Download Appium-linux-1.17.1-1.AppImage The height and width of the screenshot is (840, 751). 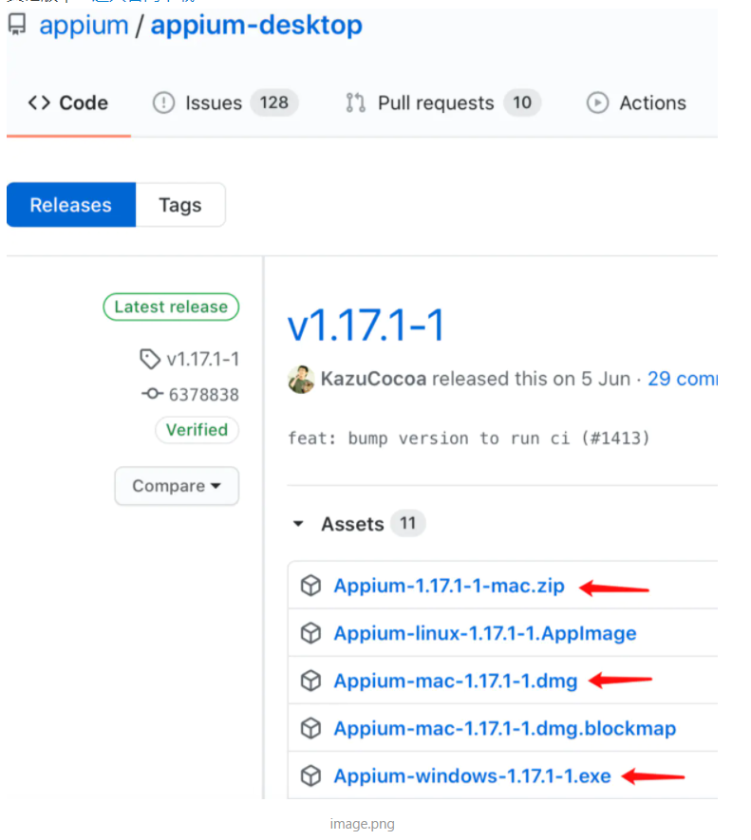click(x=485, y=633)
